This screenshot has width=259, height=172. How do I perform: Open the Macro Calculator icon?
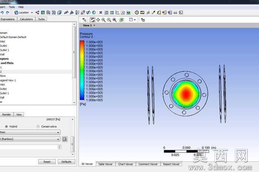164,13
